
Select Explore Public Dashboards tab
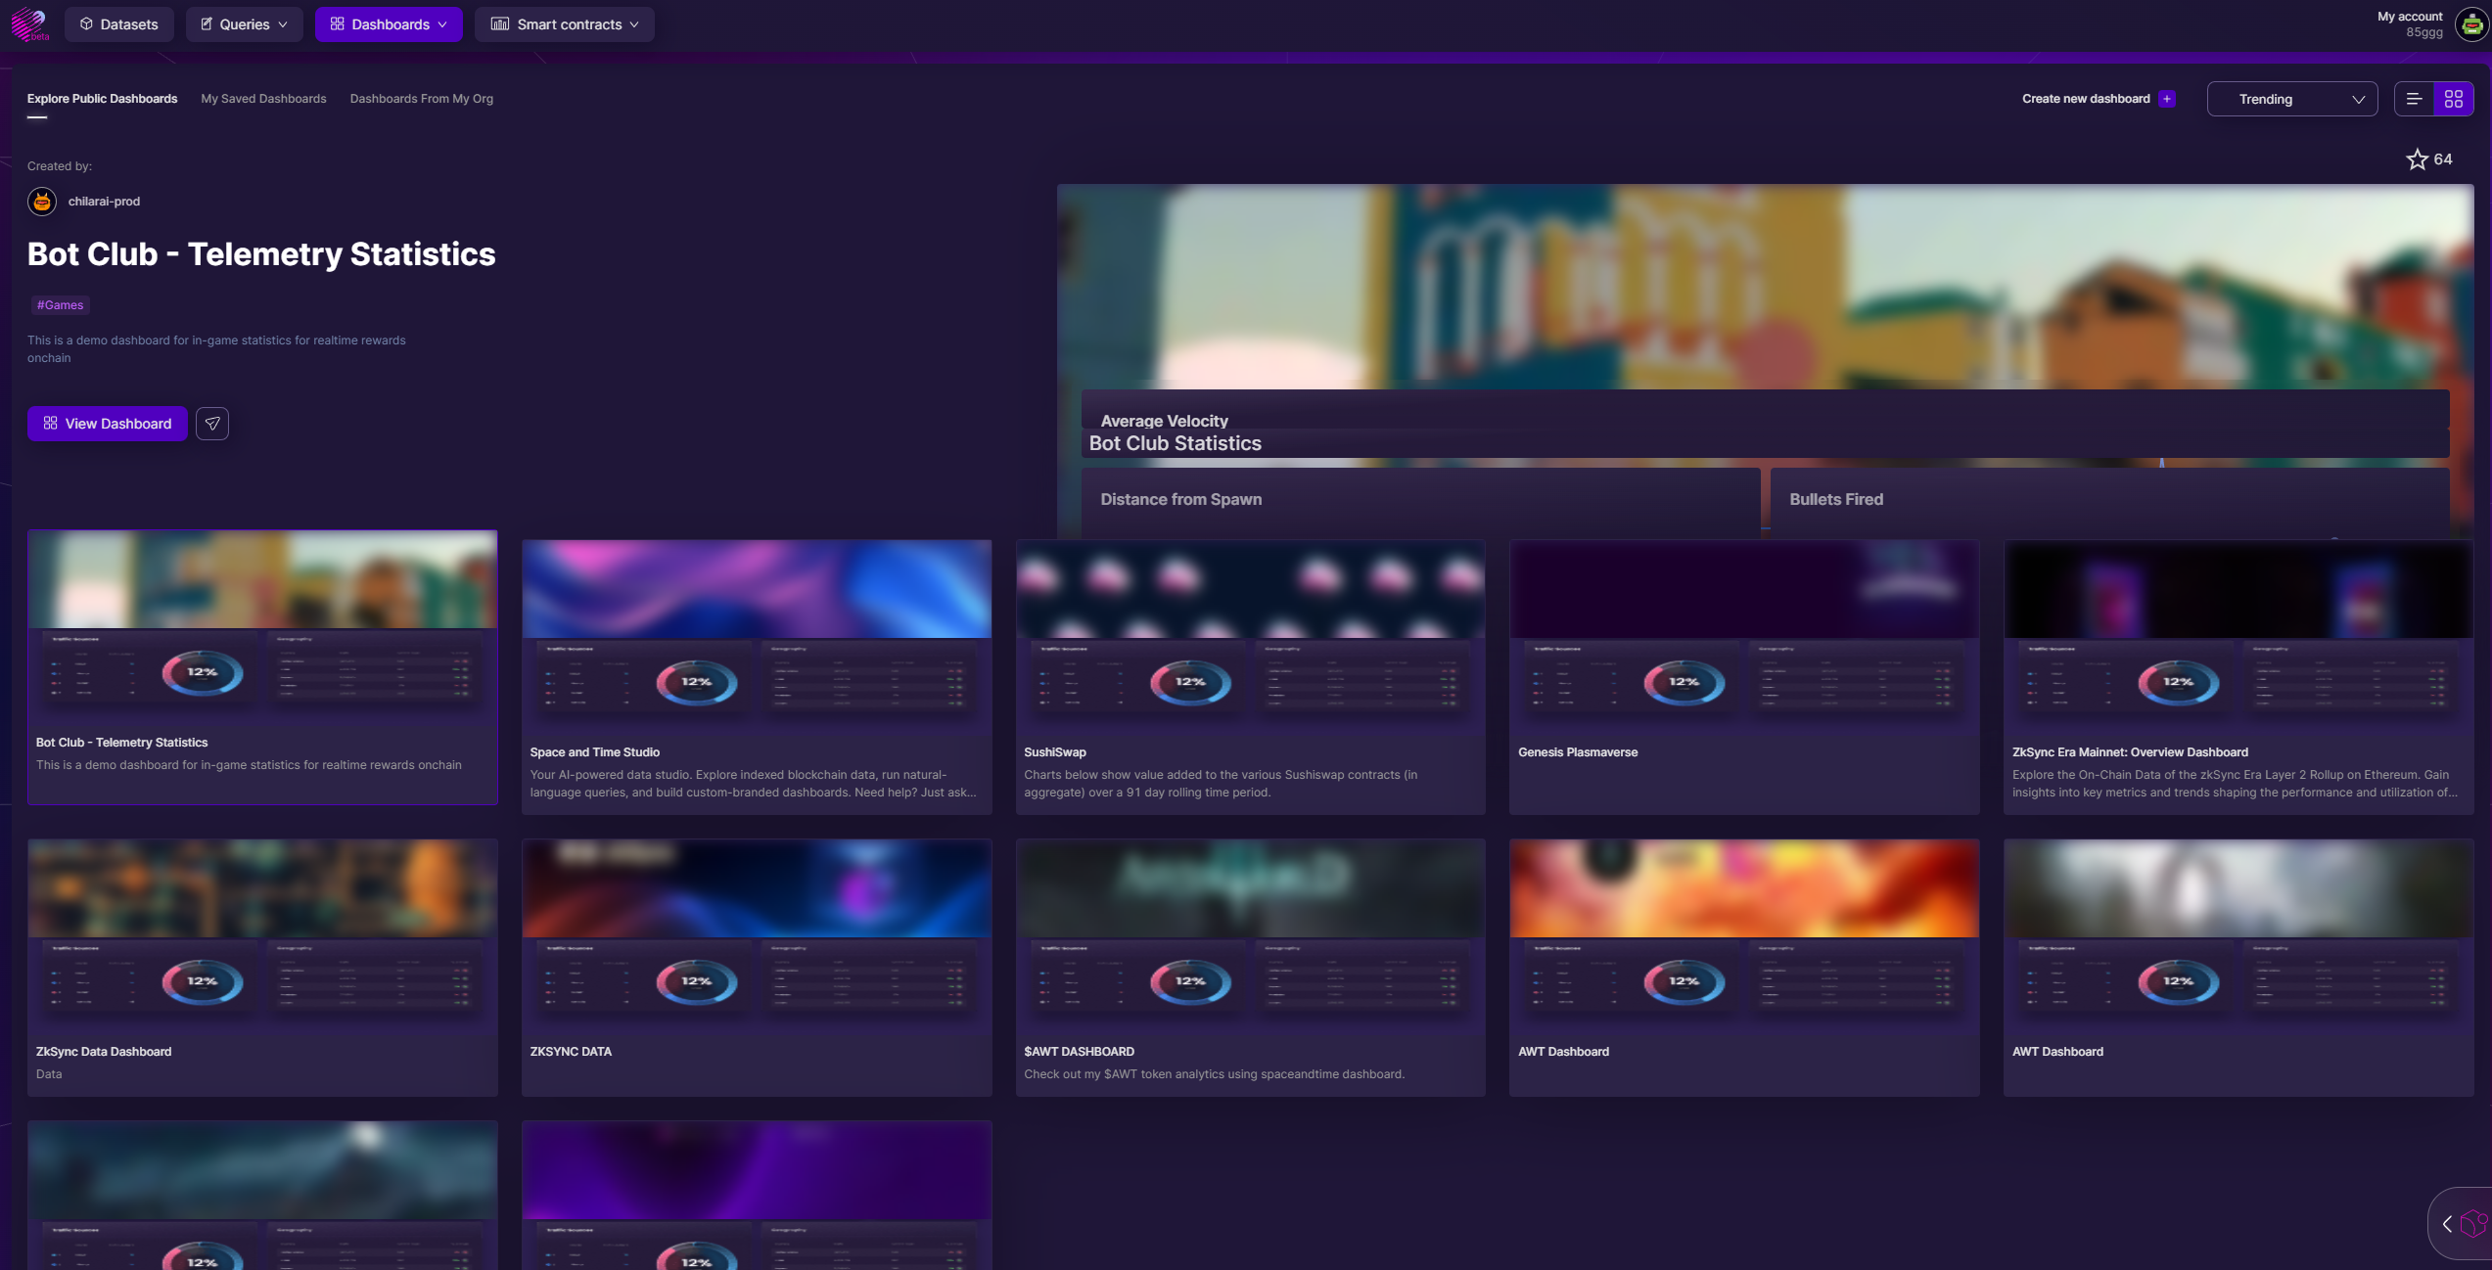[x=102, y=99]
